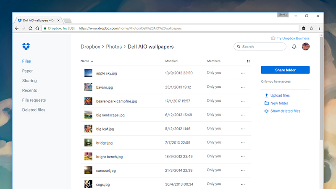Open the more options for big leaf.jpg
The image size is (336, 189).
tap(243, 129)
